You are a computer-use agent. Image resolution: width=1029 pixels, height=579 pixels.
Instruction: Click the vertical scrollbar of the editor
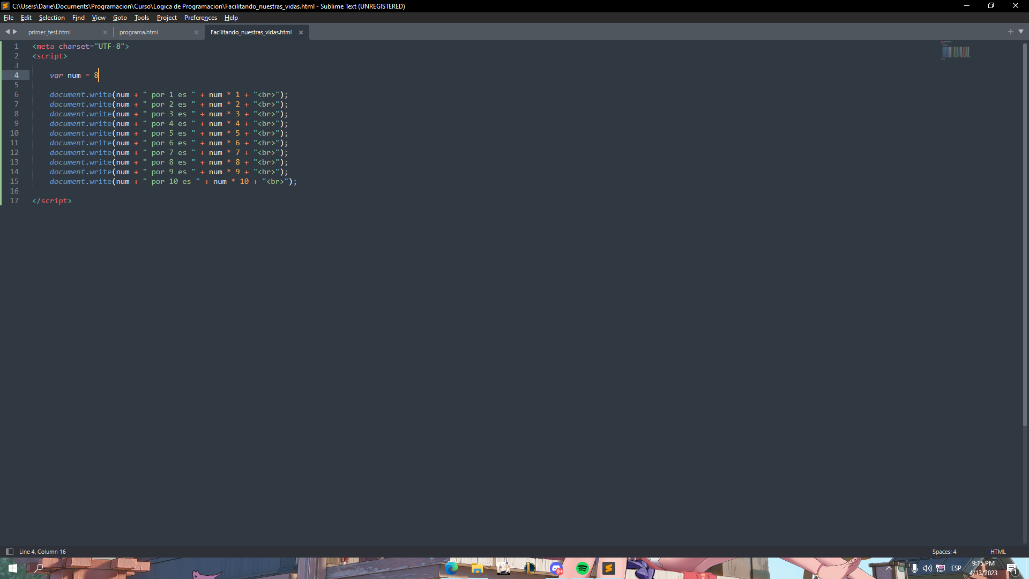click(x=1025, y=234)
